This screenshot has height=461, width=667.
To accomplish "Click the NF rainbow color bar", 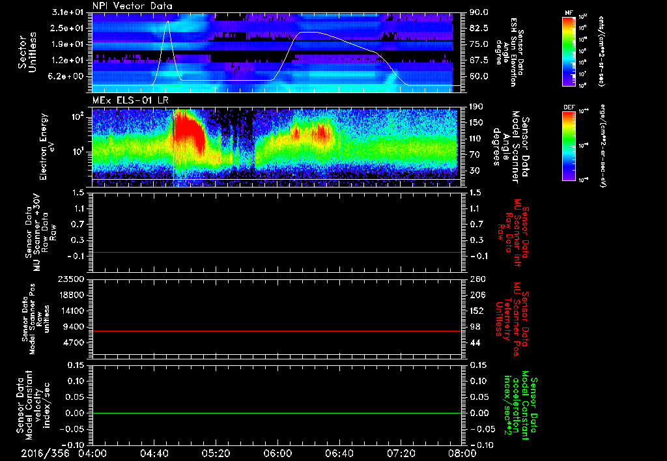I will pos(569,51).
